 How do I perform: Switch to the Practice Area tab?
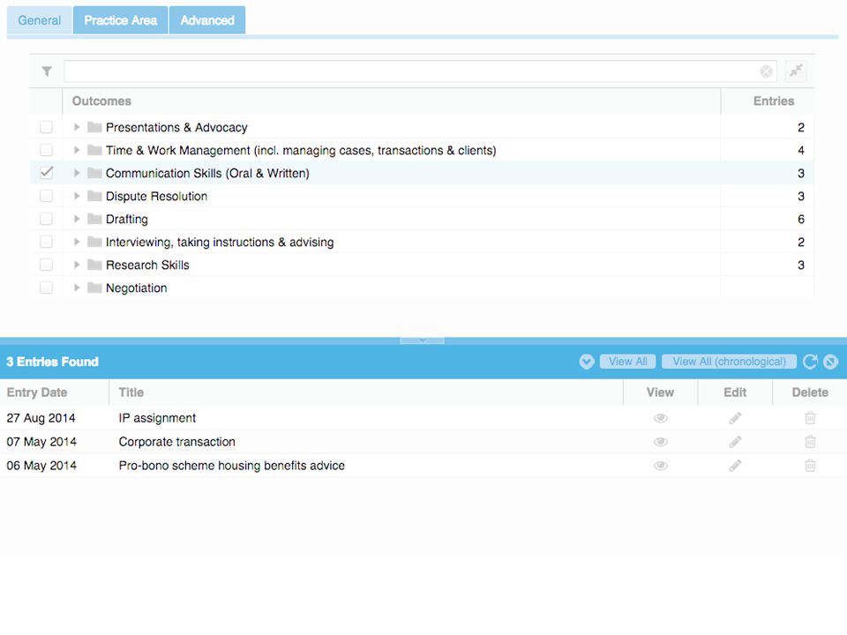click(x=121, y=20)
